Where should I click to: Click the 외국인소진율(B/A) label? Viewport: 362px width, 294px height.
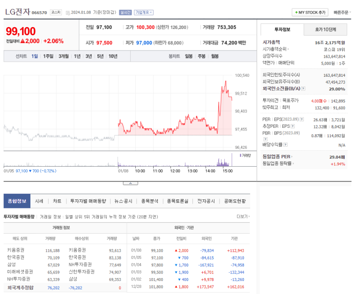tap(281, 88)
